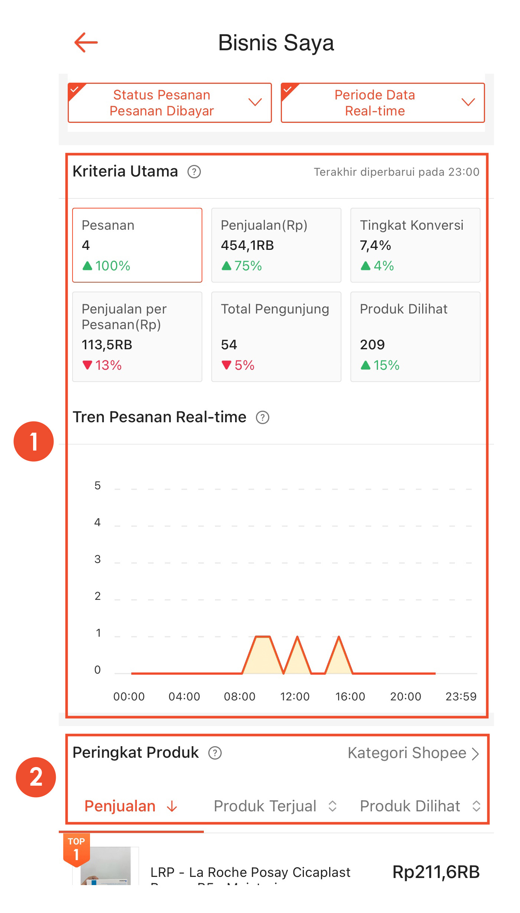Open the Periode Data dropdown

pyautogui.click(x=383, y=103)
